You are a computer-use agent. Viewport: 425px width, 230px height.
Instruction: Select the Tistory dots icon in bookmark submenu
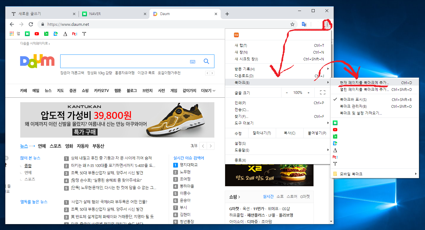335,164
